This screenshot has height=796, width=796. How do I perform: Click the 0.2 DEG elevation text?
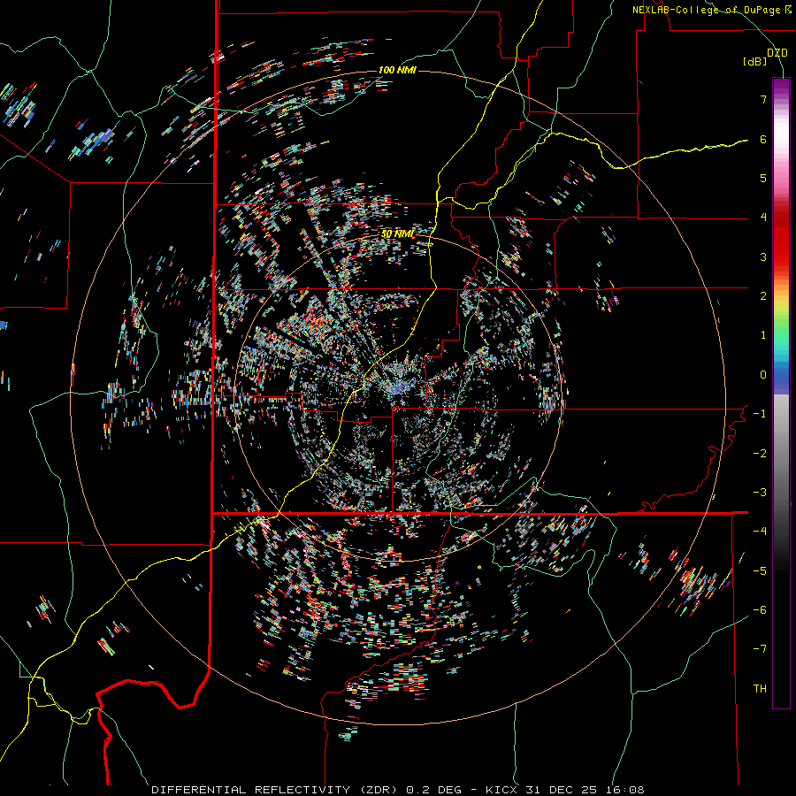click(x=434, y=790)
